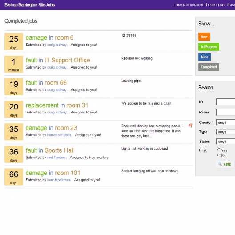Click ned.flanders submitter link
Screen dimensions: 235x235
click(57, 158)
